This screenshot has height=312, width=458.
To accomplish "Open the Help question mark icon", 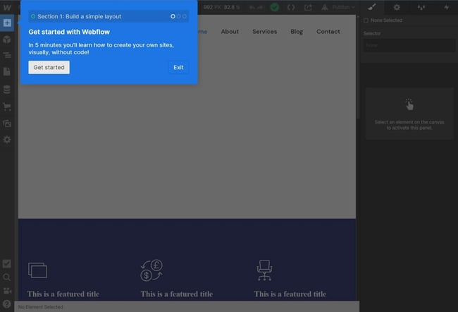I will [7, 304].
